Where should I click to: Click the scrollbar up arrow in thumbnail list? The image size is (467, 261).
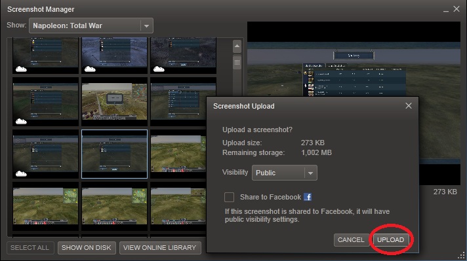pyautogui.click(x=237, y=46)
